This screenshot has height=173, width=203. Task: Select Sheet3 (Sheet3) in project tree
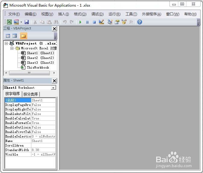click(x=40, y=63)
